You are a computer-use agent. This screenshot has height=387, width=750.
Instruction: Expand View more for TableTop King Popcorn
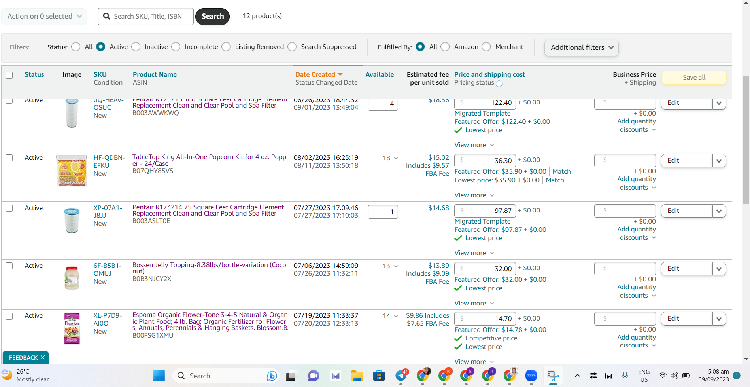(474, 195)
